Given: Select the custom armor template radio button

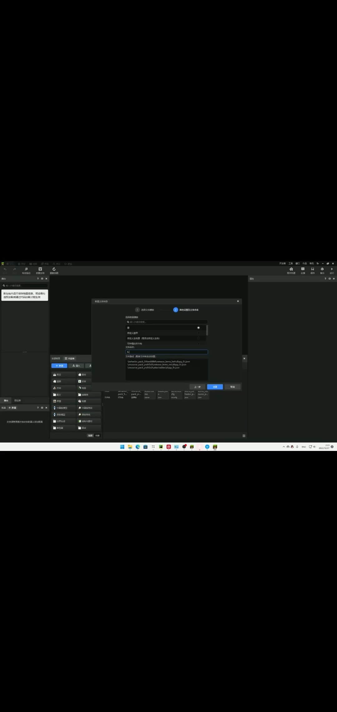Looking at the screenshot, I should coord(198,333).
